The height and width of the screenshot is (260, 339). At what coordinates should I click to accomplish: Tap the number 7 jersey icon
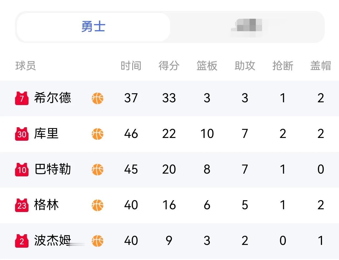pos(22,98)
